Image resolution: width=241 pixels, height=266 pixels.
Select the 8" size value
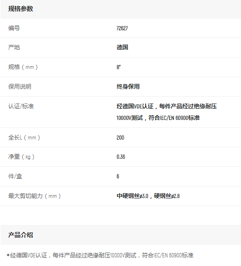tap(118, 67)
